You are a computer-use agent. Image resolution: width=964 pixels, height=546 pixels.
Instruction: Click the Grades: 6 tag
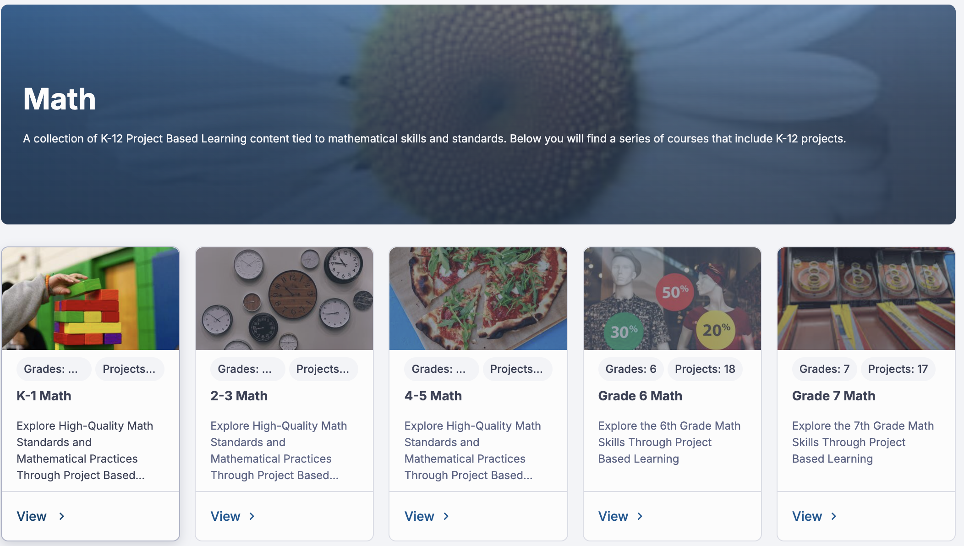click(x=630, y=369)
